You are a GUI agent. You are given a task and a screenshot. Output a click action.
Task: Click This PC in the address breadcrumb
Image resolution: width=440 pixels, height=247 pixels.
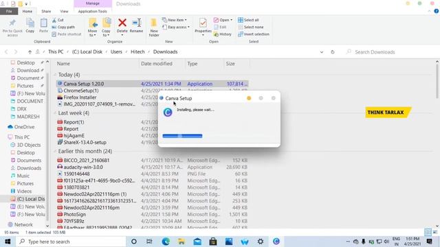56,52
